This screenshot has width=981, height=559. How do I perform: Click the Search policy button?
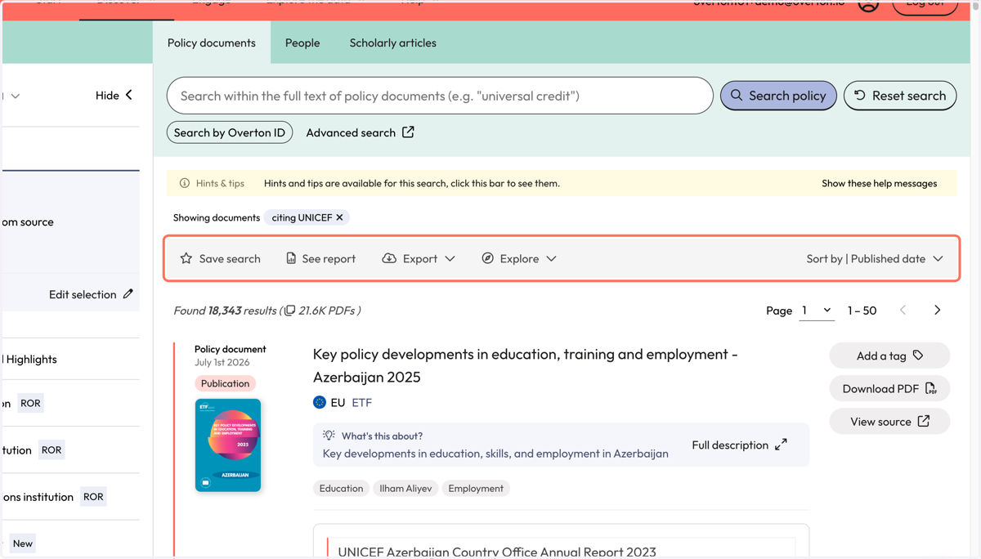[778, 96]
